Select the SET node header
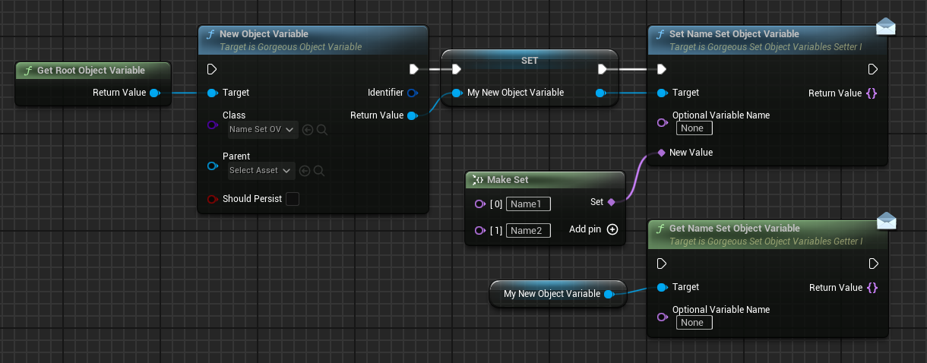Viewport: 927px width, 363px height. (x=530, y=61)
